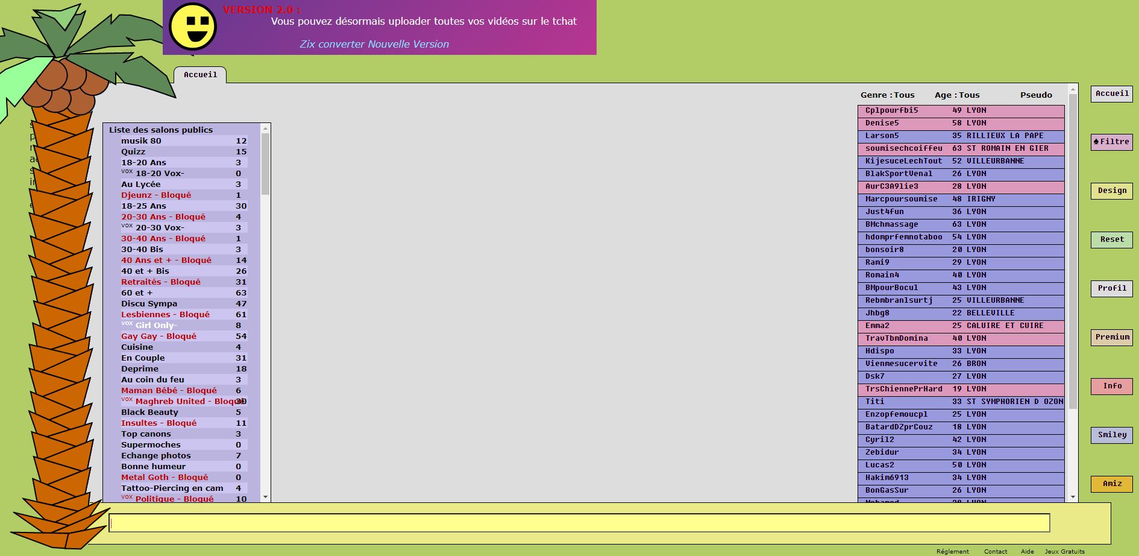Click the Reset button

1111,240
